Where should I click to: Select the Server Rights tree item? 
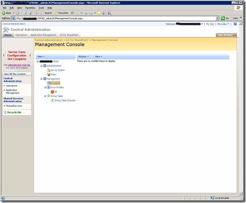click(57, 70)
